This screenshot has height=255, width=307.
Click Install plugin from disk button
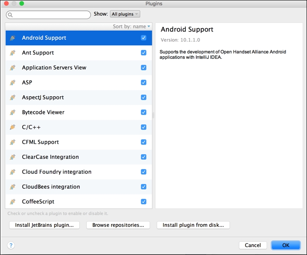[193, 225]
